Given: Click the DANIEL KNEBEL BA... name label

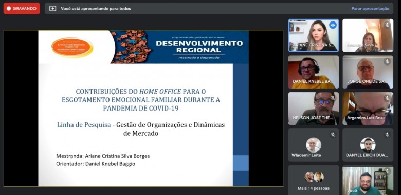Looking at the screenshot, I should (x=313, y=81).
